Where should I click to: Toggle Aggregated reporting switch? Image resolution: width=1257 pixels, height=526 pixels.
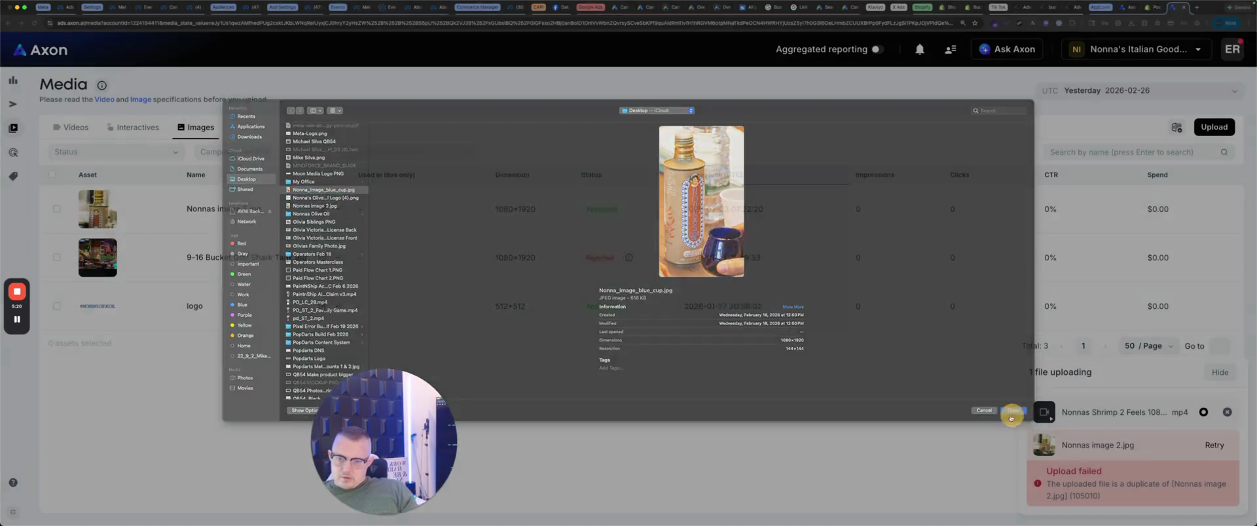coord(877,50)
